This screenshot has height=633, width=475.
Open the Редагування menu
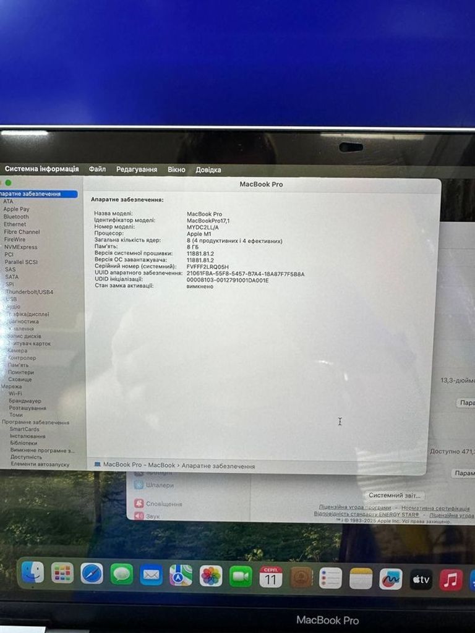(x=137, y=169)
